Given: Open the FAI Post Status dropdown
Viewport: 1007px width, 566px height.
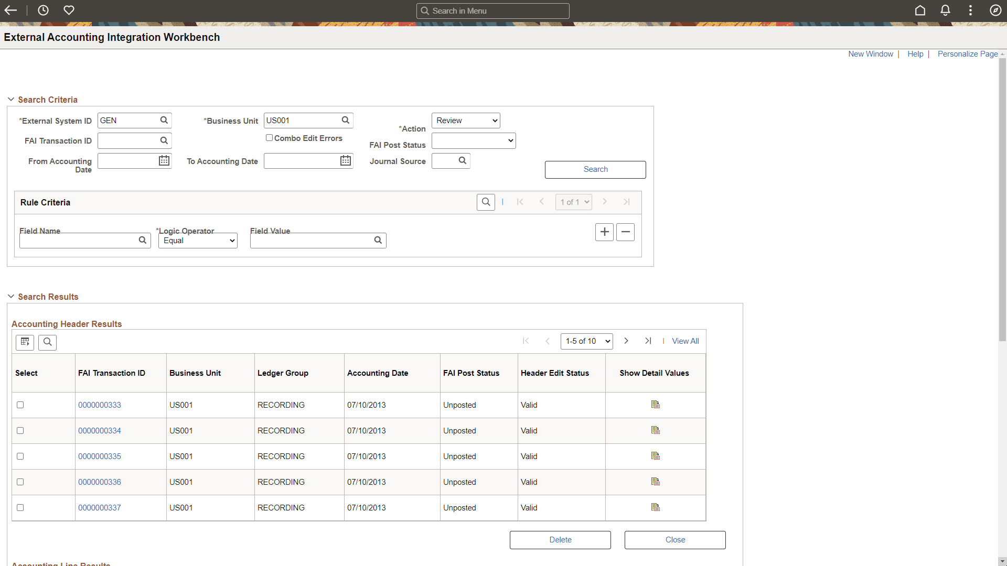Looking at the screenshot, I should [x=473, y=140].
